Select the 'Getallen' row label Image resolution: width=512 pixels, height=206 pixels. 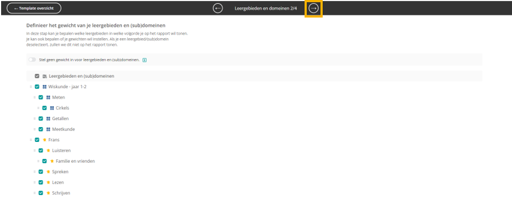pyautogui.click(x=60, y=119)
